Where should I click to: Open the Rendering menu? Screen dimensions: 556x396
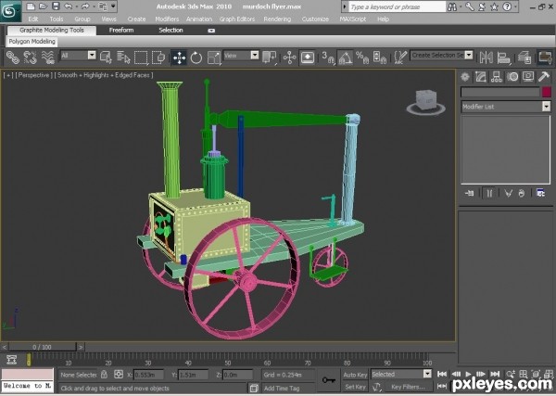pos(277,19)
